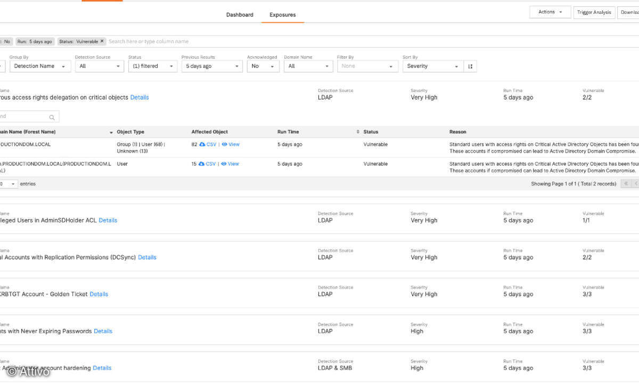
Task: Open the entries per page dropdown
Action: [x=9, y=184]
